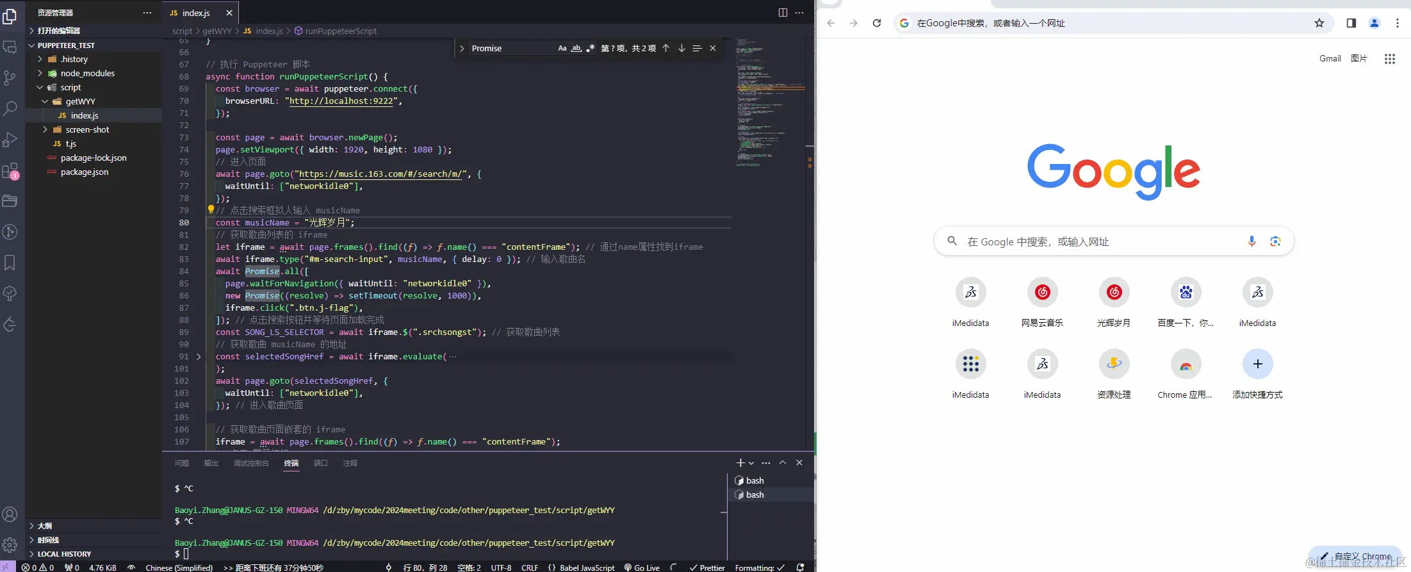This screenshot has height=572, width=1411.
Task: Switch to the 调试控制台 panel tab
Action: (x=251, y=463)
